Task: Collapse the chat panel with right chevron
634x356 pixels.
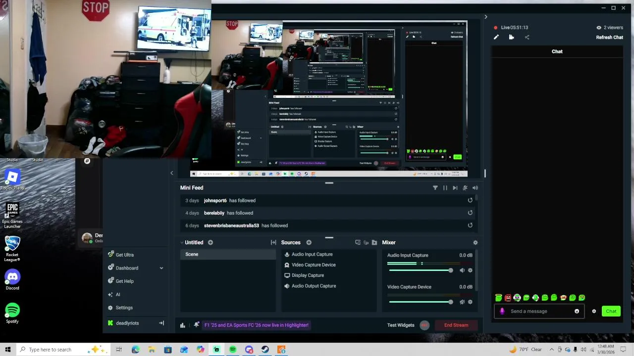Action: coord(485,17)
